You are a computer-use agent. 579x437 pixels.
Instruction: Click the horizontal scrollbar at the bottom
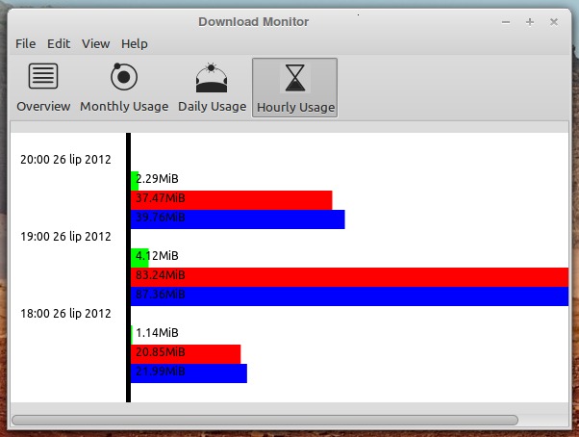[x=264, y=420]
